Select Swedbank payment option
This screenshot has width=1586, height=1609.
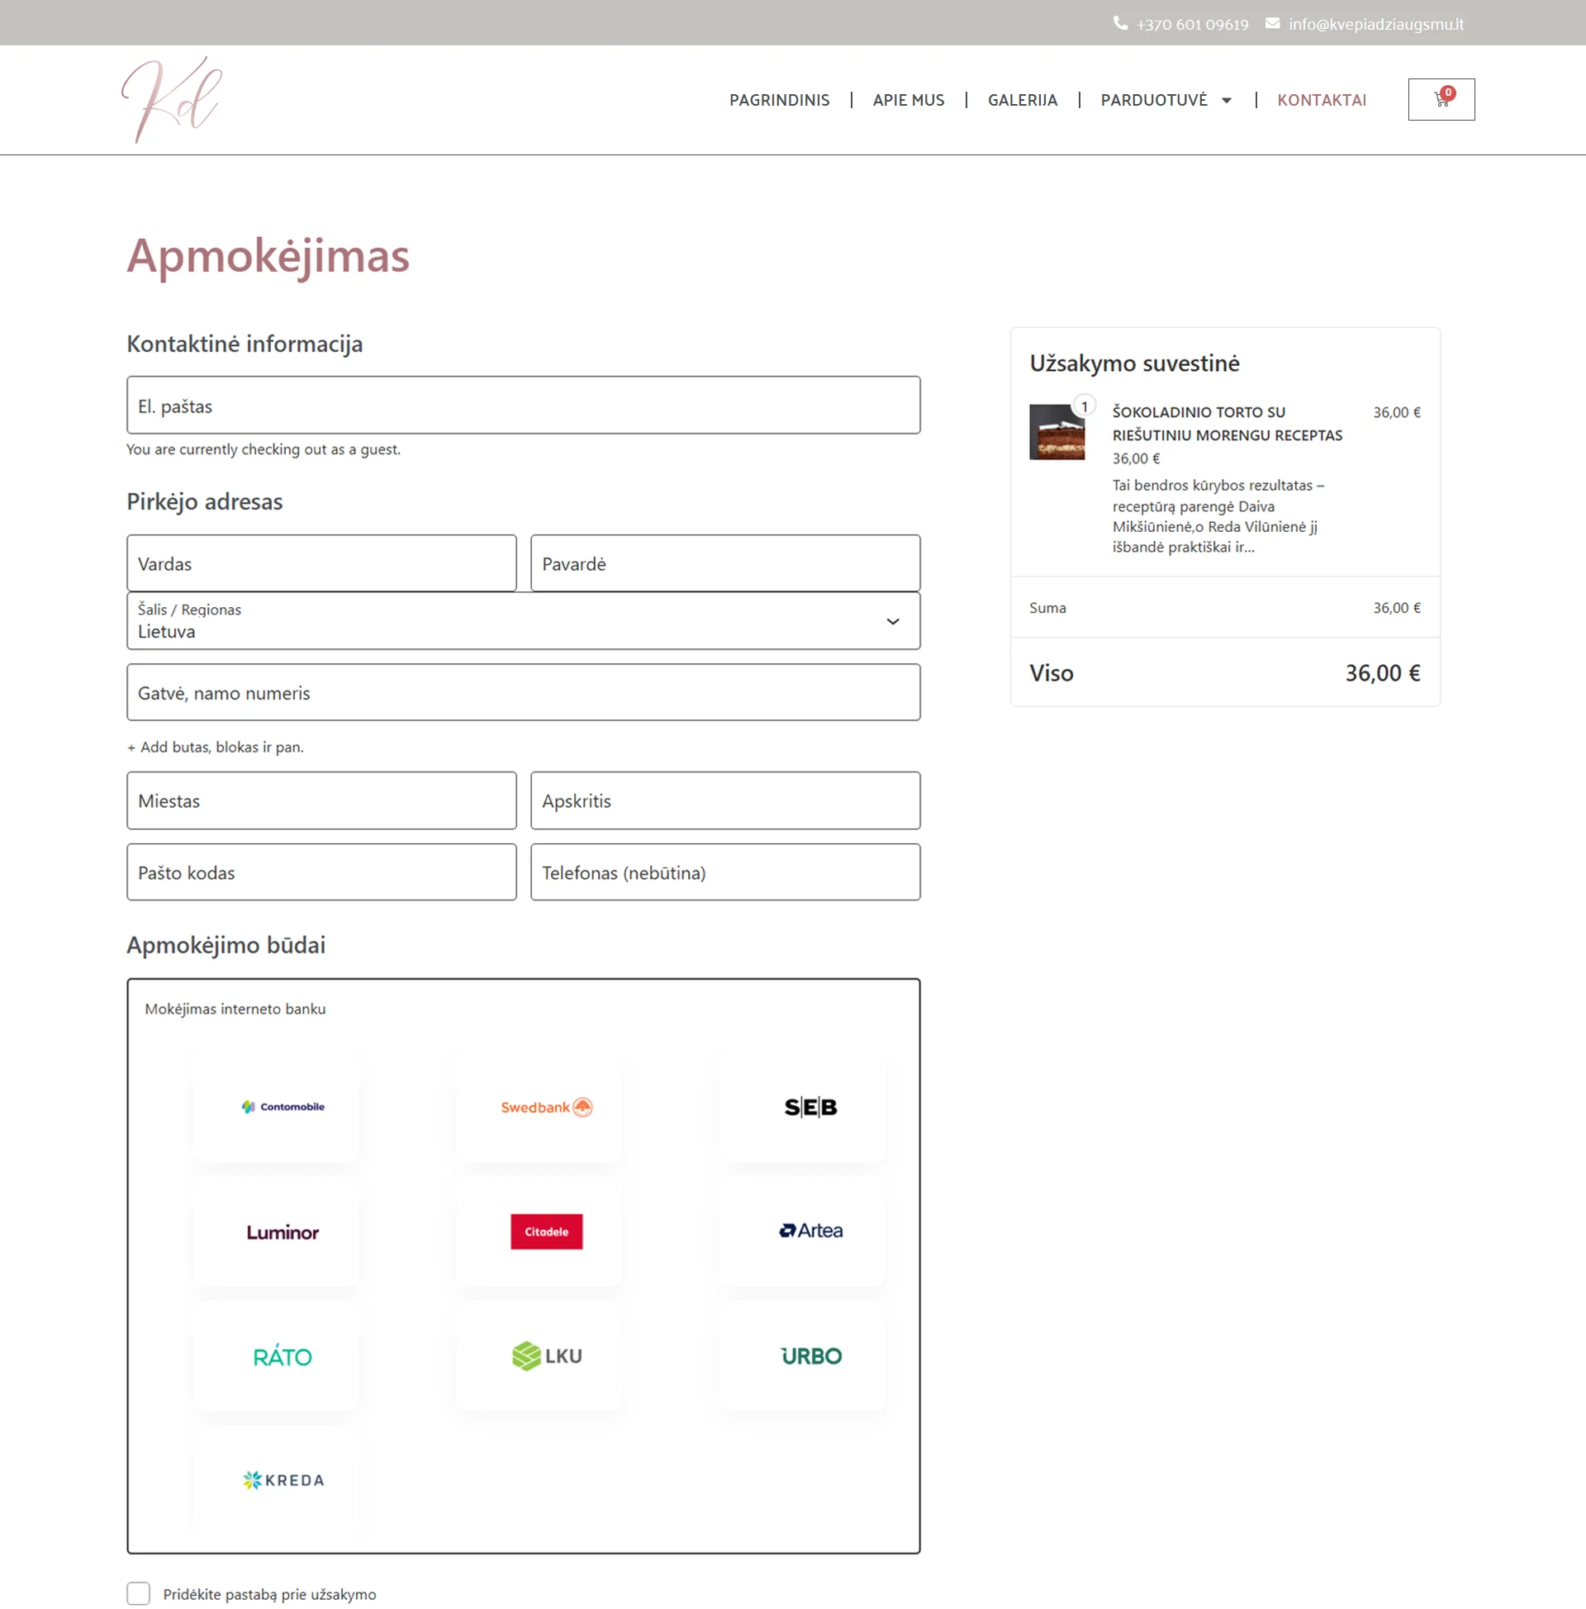[547, 1107]
